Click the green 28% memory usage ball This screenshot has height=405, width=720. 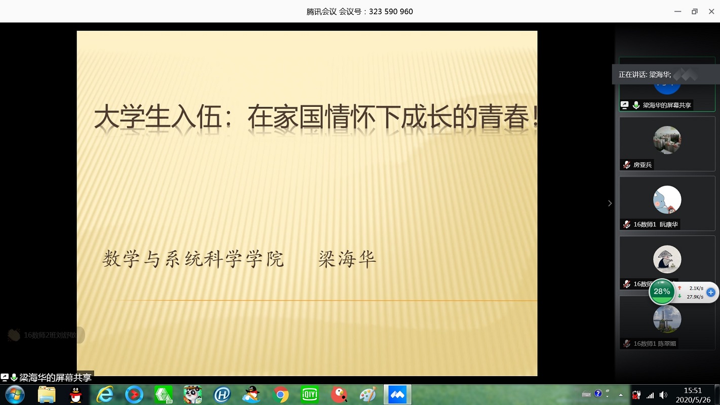(662, 292)
